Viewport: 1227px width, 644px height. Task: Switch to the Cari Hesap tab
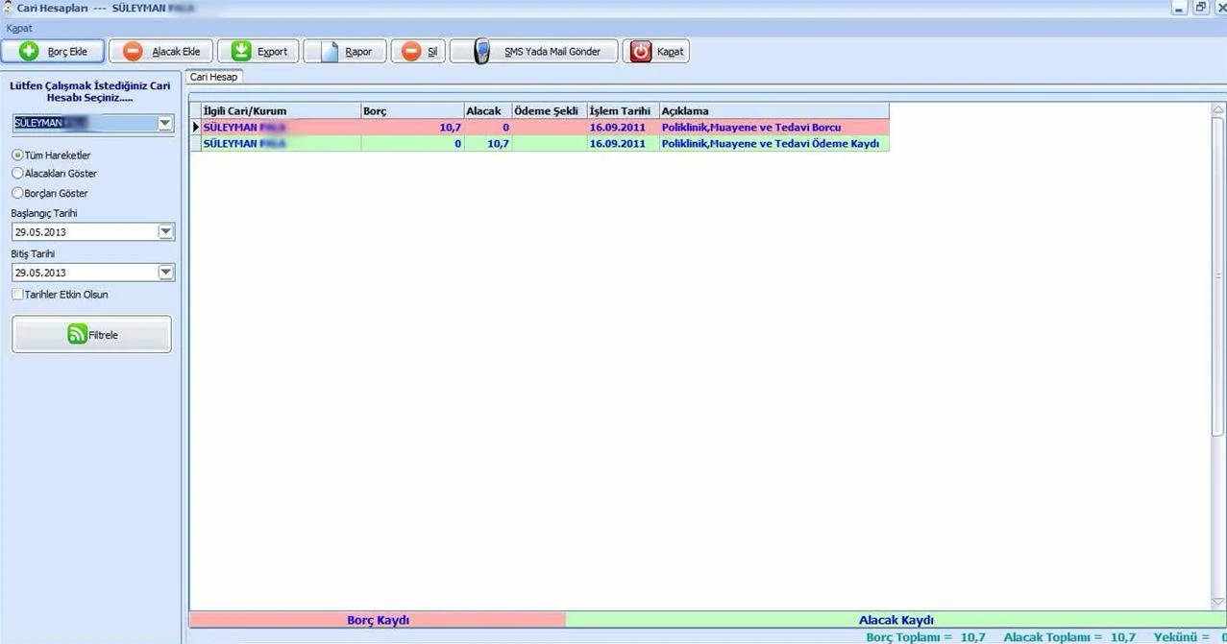[213, 77]
